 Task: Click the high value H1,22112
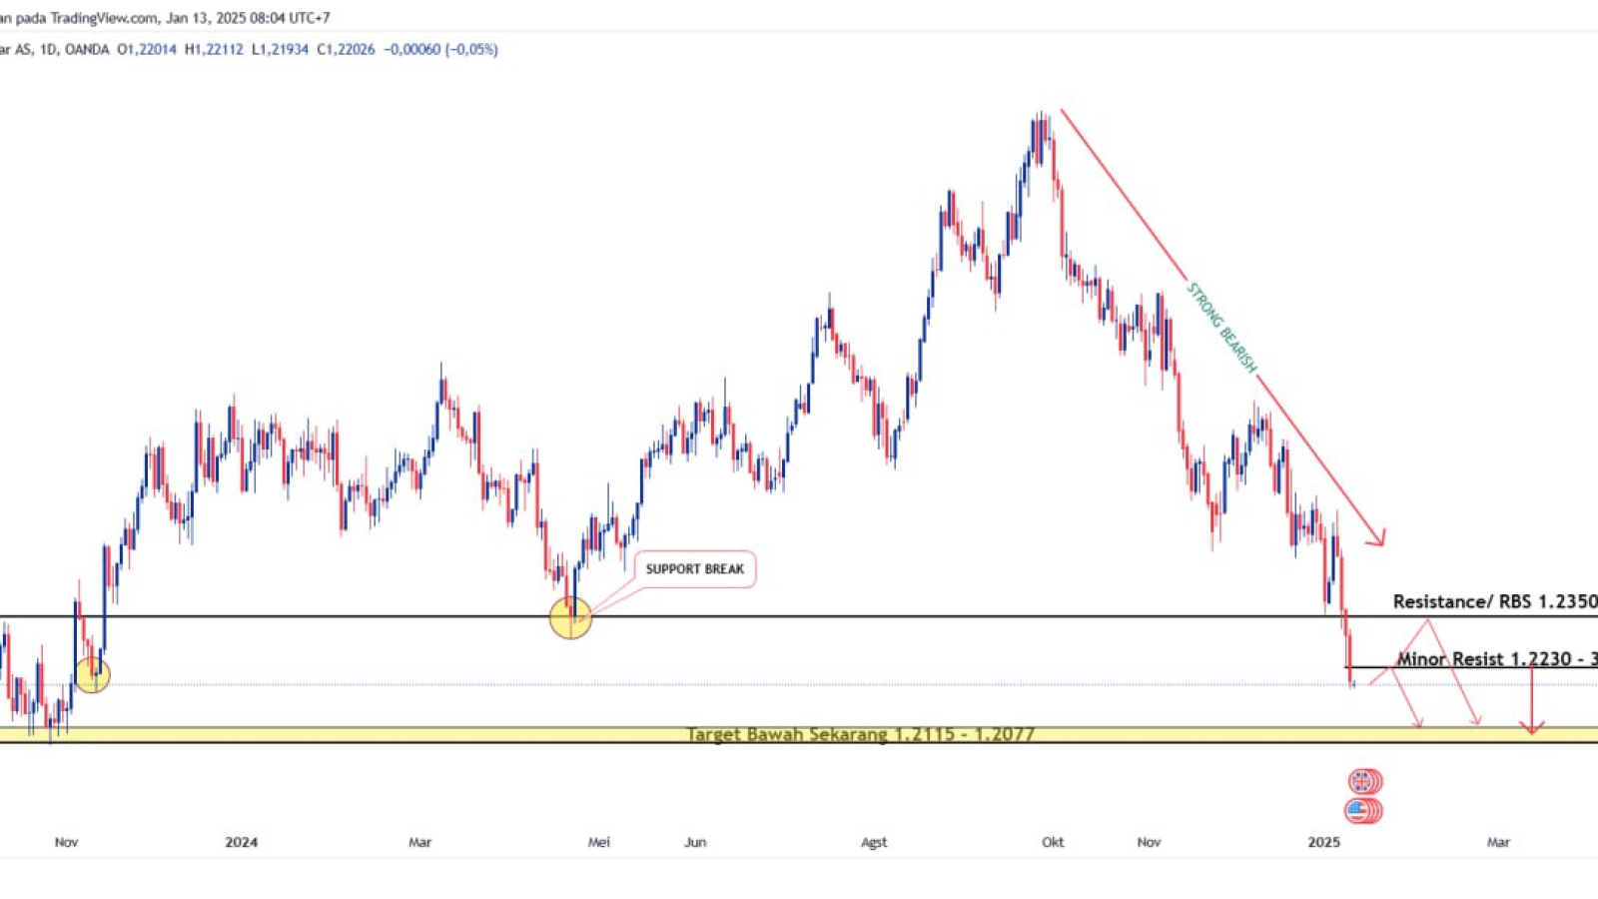tap(214, 49)
